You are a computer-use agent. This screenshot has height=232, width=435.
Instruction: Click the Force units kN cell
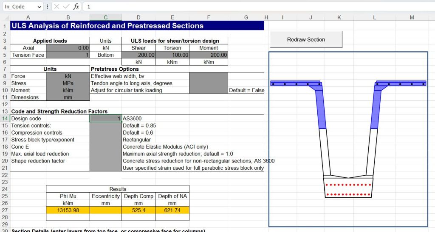(68, 76)
